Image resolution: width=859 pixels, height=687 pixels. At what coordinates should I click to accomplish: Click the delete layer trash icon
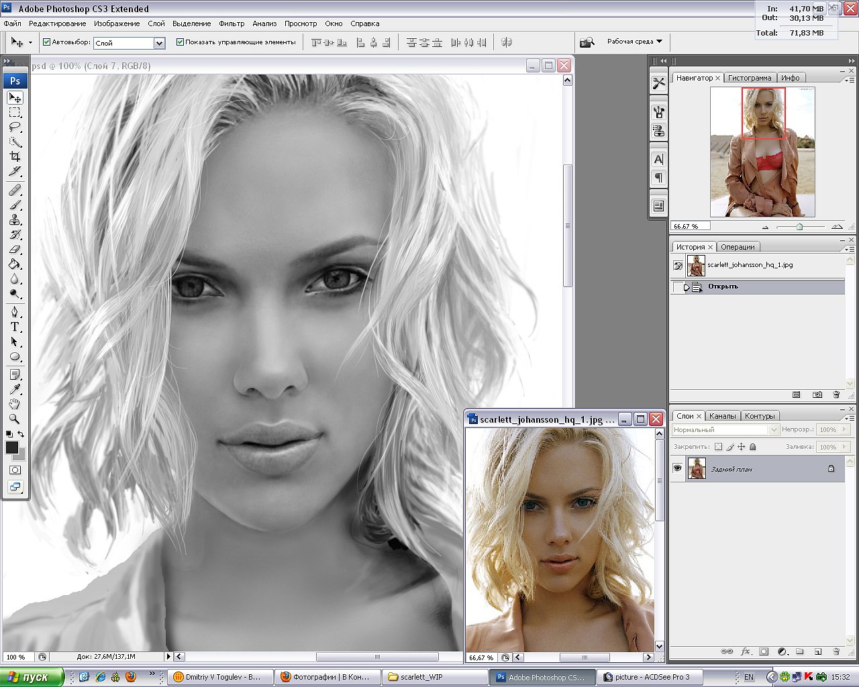click(836, 651)
